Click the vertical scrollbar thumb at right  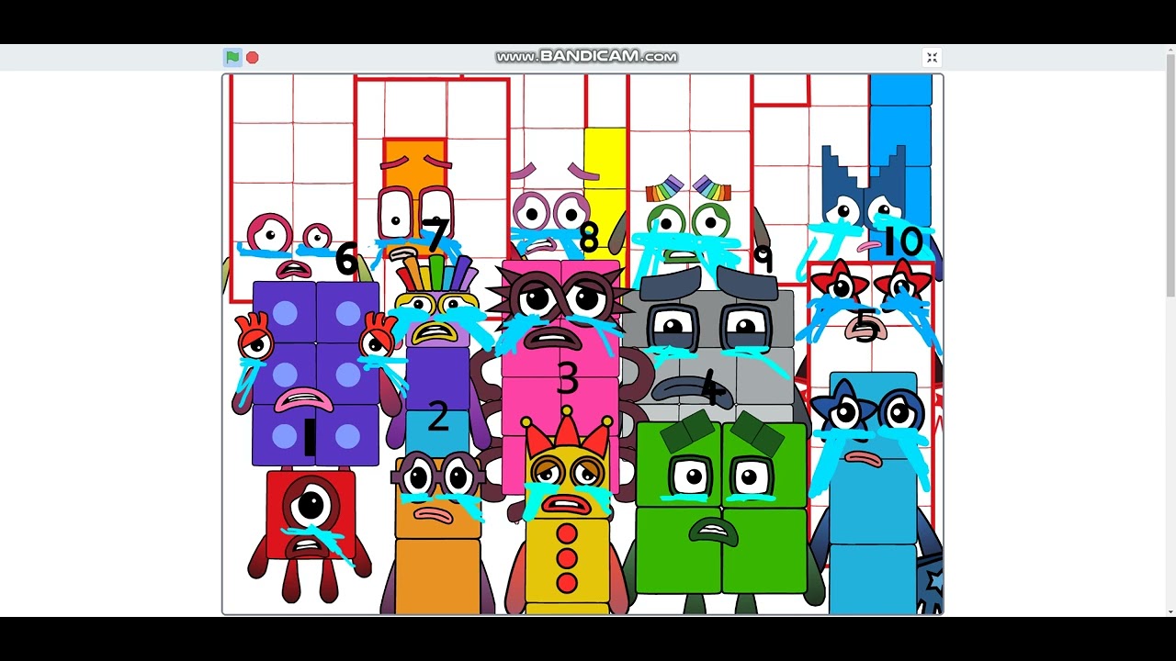click(x=1170, y=174)
